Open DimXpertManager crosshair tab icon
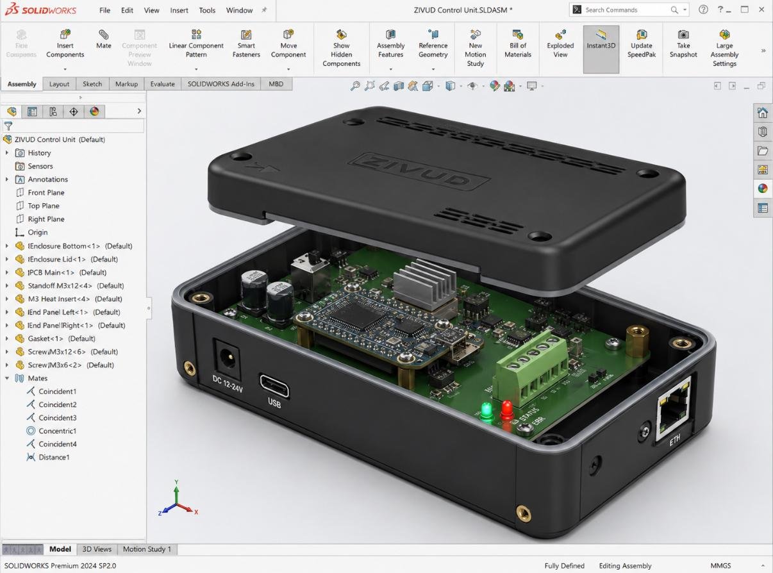Viewport: 773px width, 573px height. [74, 112]
